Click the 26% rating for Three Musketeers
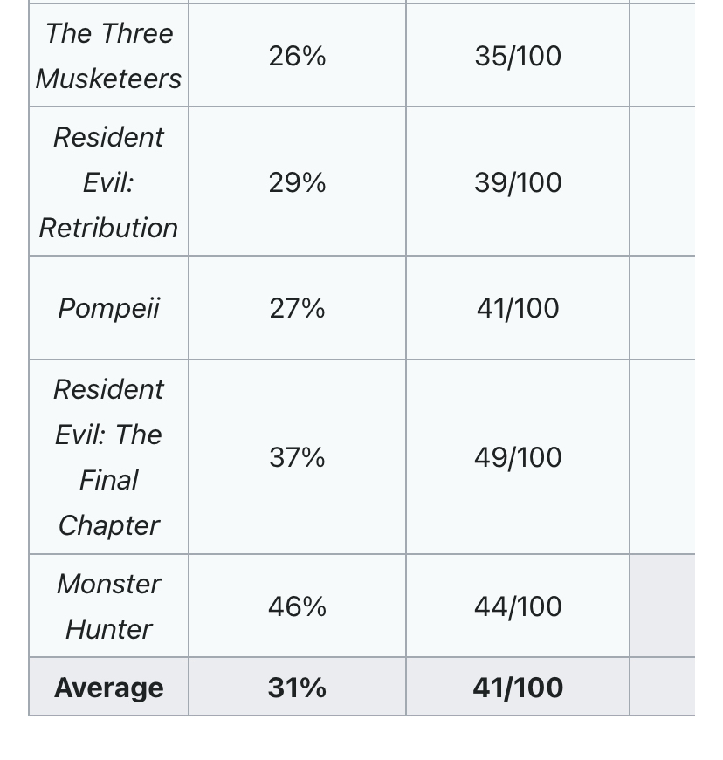The width and height of the screenshot is (723, 760). (x=297, y=56)
